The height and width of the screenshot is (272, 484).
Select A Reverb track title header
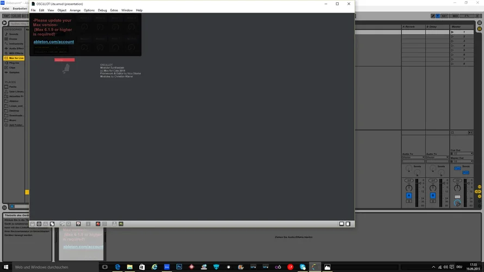click(413, 27)
